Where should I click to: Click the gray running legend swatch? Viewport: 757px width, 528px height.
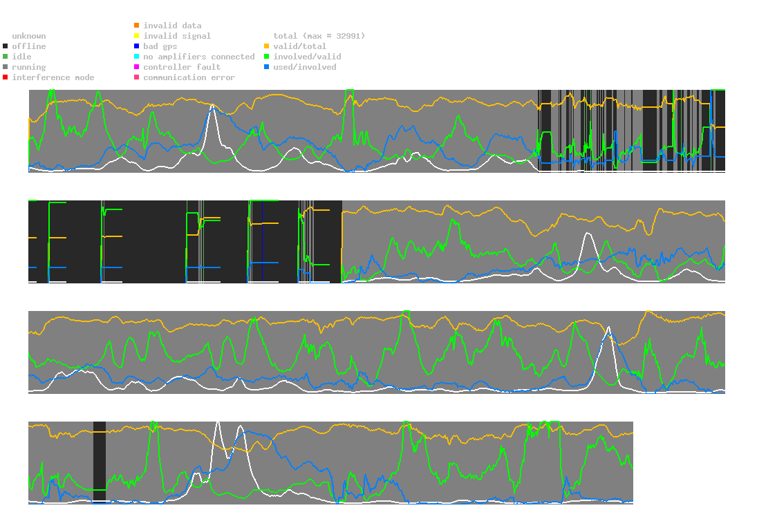pos(6,67)
